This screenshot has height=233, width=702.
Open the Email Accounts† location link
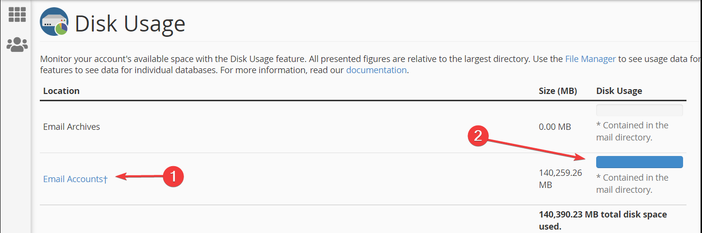pyautogui.click(x=75, y=179)
